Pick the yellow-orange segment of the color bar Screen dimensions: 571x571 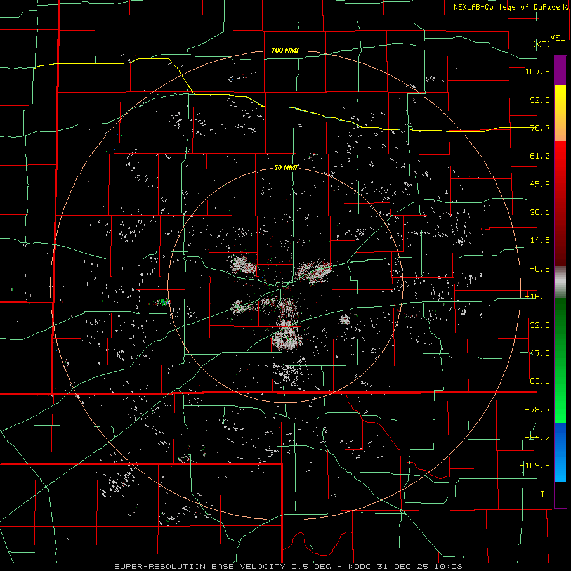click(x=560, y=113)
